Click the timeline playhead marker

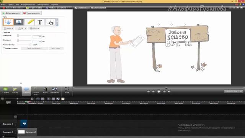(28, 102)
